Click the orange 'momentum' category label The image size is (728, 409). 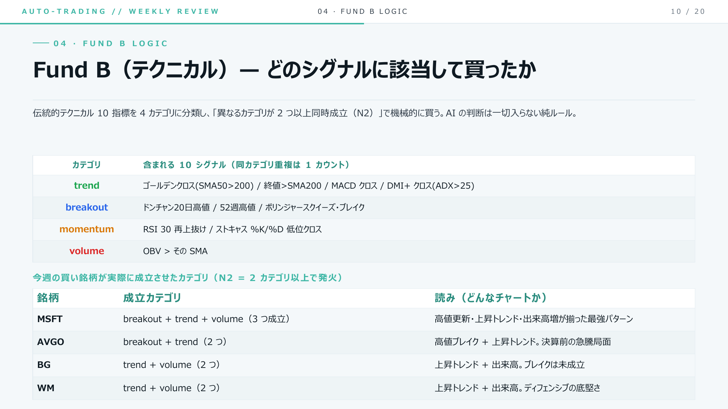pyautogui.click(x=87, y=229)
